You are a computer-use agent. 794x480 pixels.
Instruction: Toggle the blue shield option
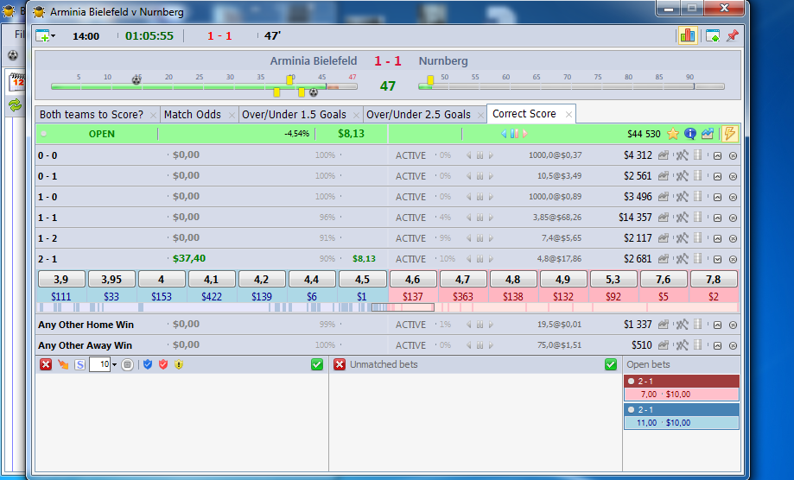[x=148, y=364]
